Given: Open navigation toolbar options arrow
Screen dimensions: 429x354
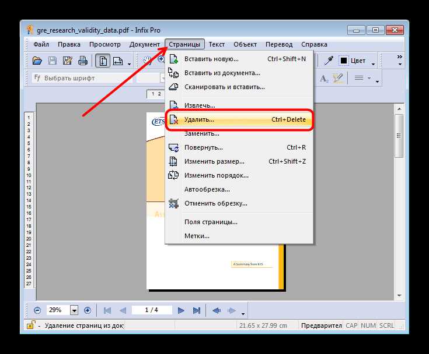Looking at the screenshot, I should (x=243, y=314).
